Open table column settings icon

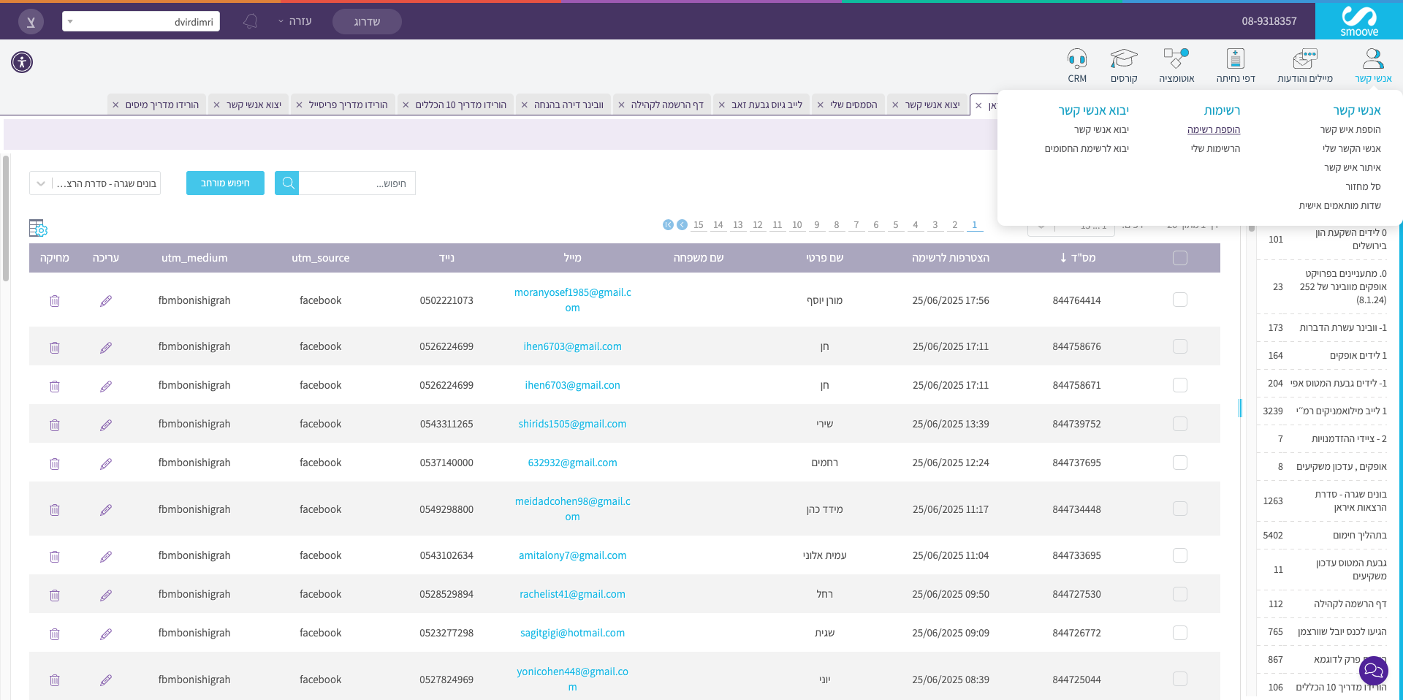38,228
